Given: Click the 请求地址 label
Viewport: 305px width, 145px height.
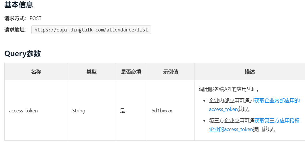Looking at the screenshot, I should [15, 30].
